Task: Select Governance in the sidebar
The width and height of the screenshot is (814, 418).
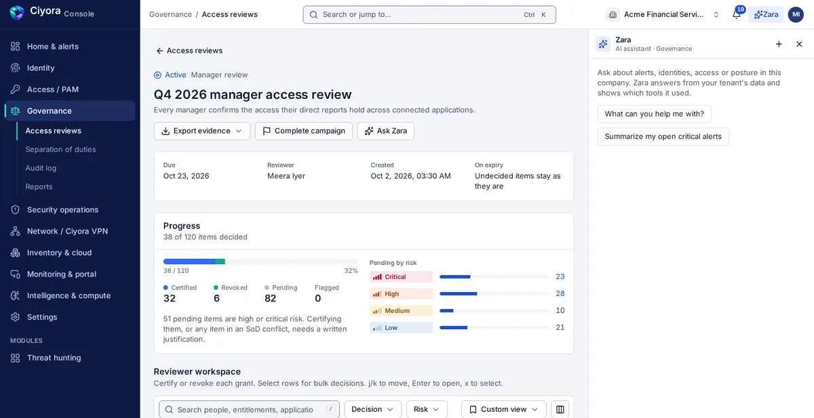Action: pos(70,110)
